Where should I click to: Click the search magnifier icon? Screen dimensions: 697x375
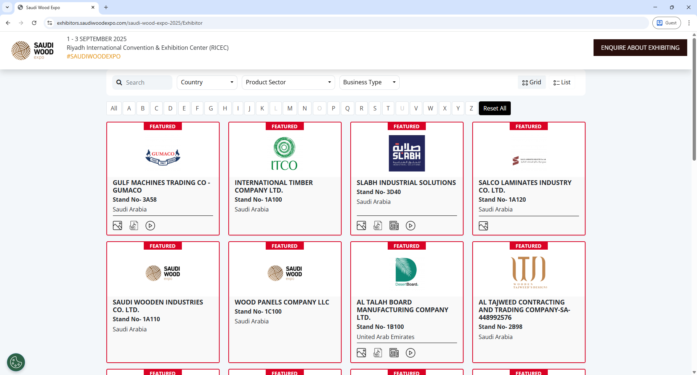(119, 82)
